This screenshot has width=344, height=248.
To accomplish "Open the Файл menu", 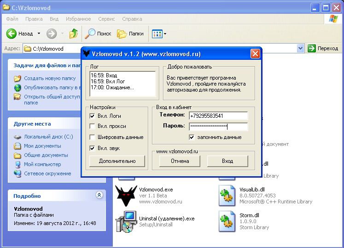I will [12, 19].
